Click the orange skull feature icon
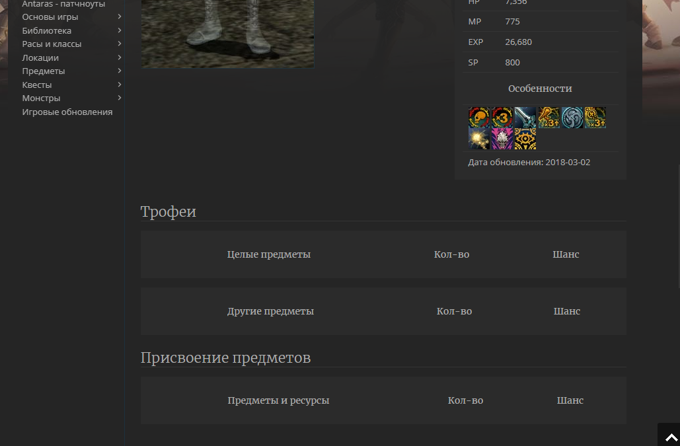Screen dimensions: 680x446 pos(479,118)
